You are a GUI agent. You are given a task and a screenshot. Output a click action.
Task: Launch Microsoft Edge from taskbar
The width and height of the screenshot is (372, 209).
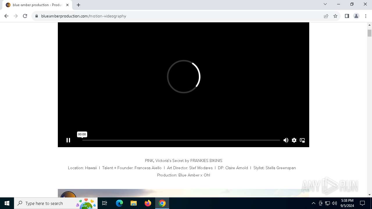click(x=119, y=203)
